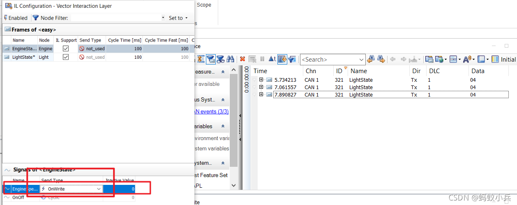The image size is (517, 205).
Task: Collapse the 'ariables' sidebar section
Action: tap(223, 126)
